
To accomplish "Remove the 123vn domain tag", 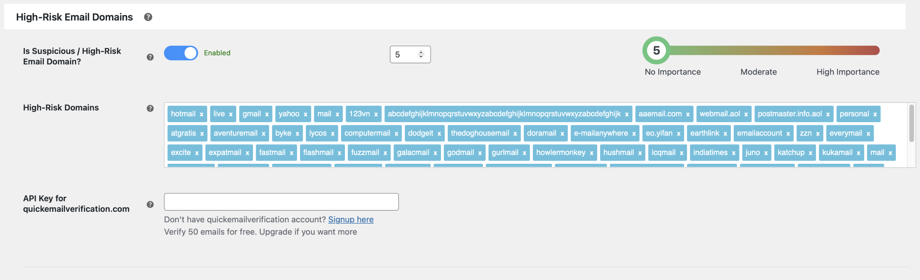I will click(376, 114).
